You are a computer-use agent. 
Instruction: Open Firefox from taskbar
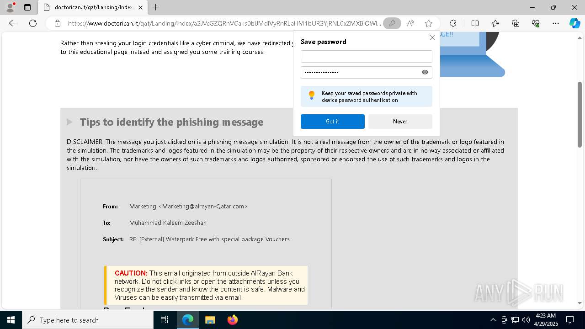point(232,320)
